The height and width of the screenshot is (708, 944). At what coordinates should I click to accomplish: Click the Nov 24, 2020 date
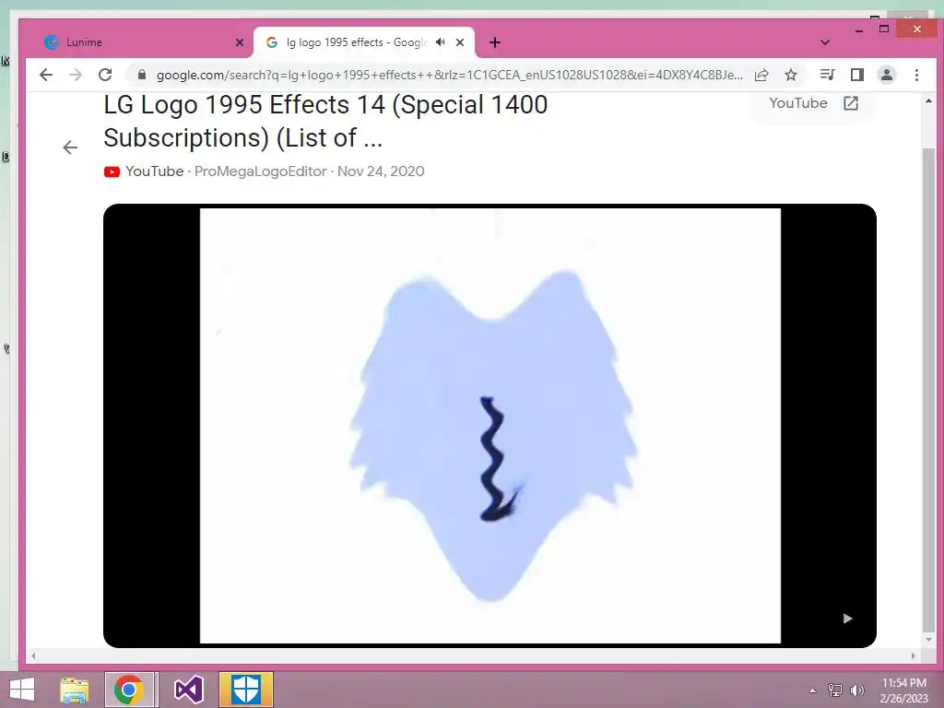coord(381,171)
